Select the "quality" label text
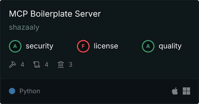199x104 pixels. point(170,46)
